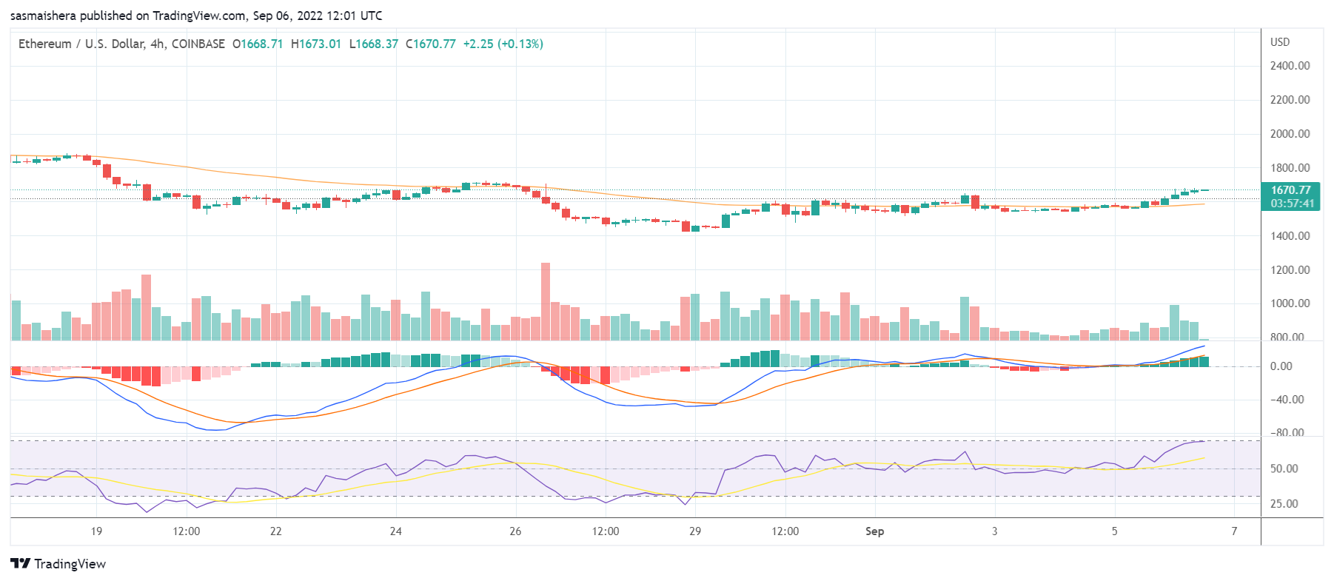Viewport: 1334px width, 581px height.
Task: Click the 1800.00 price axis label
Action: 1290,168
